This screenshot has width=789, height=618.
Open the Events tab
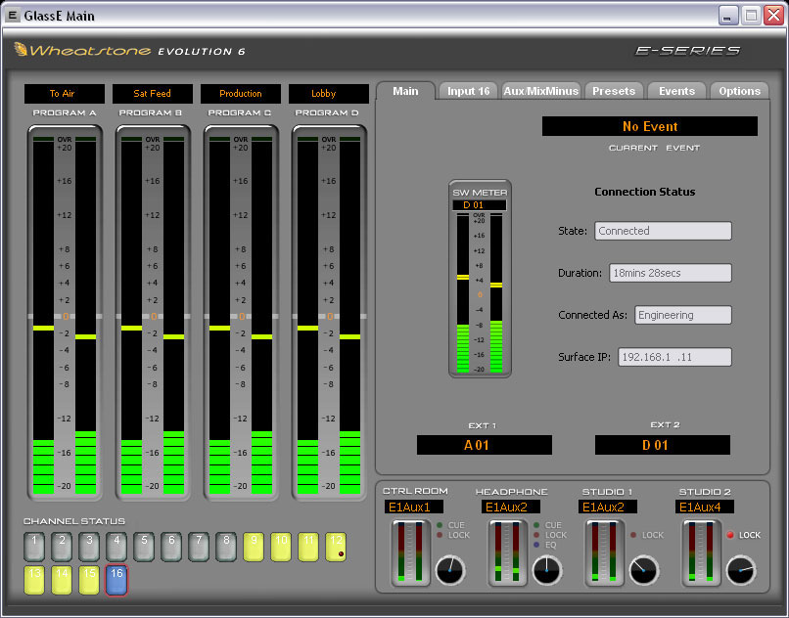tap(676, 91)
